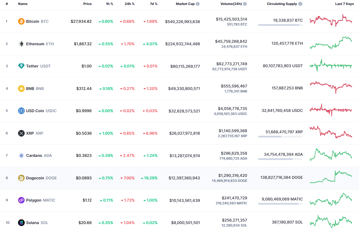The width and height of the screenshot is (359, 231).
Task: Open the Volume(24h) info tooltip icon
Action: (245, 4)
